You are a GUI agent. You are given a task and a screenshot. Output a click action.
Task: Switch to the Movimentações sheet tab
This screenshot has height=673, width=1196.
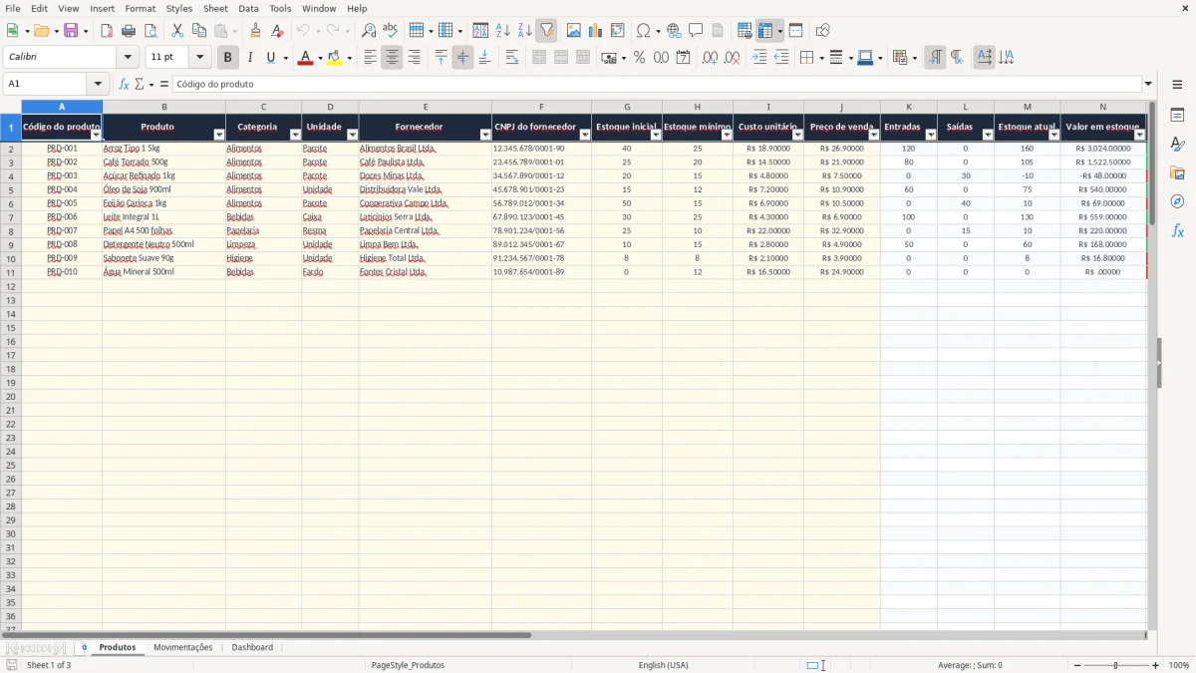pos(183,647)
